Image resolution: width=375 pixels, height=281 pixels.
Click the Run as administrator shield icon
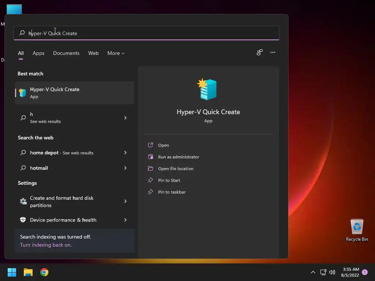[x=151, y=157]
